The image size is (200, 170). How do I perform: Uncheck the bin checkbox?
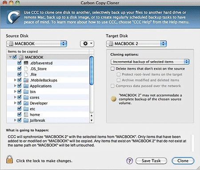[19, 92]
